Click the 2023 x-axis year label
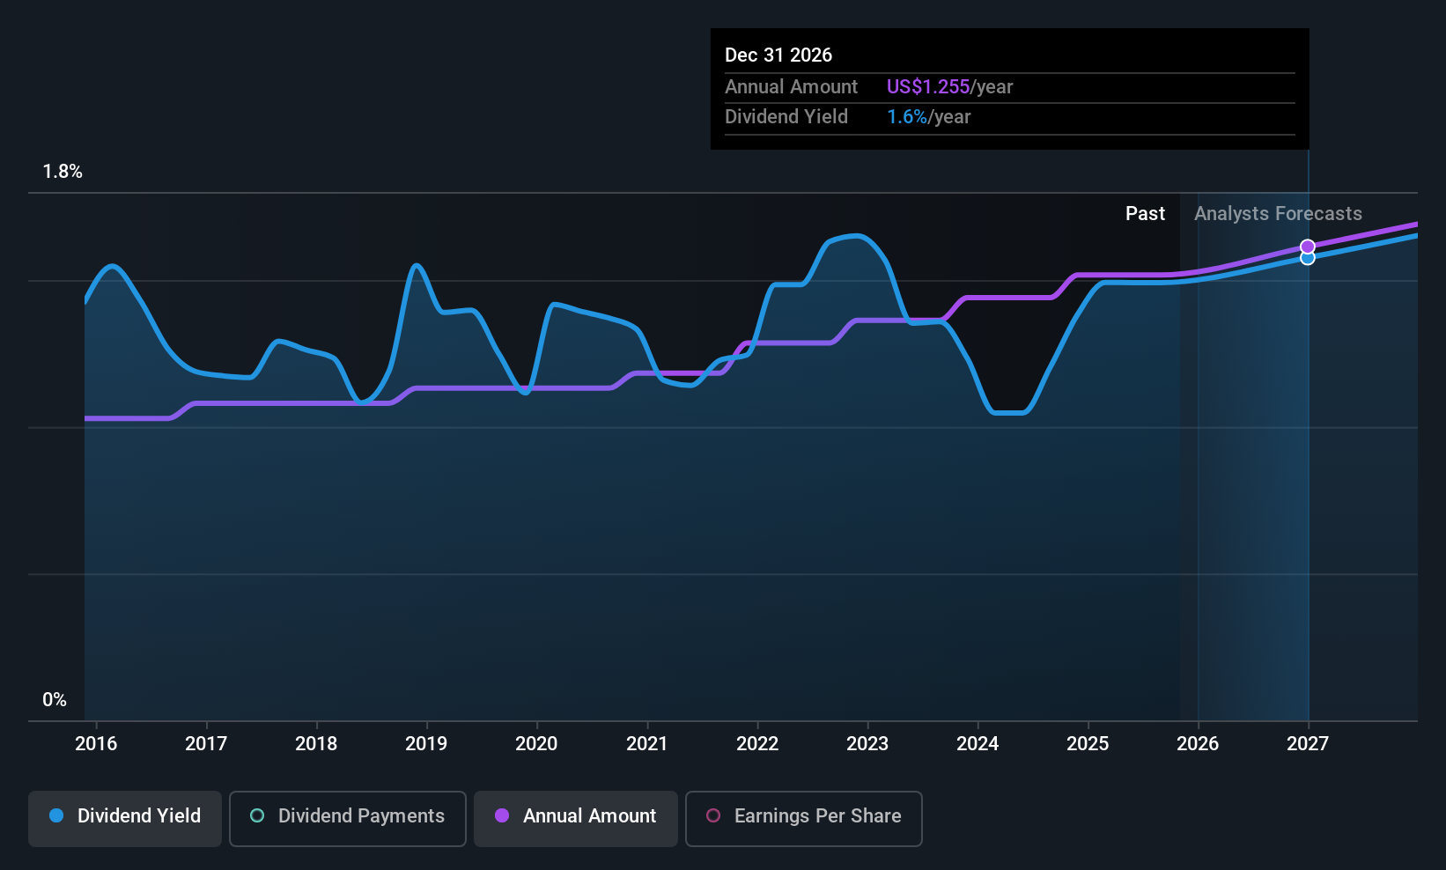 point(867,744)
